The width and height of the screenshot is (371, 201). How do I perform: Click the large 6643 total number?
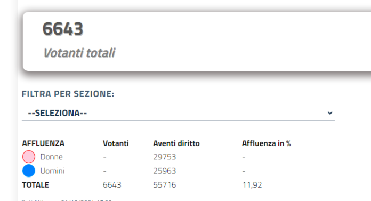click(x=63, y=29)
